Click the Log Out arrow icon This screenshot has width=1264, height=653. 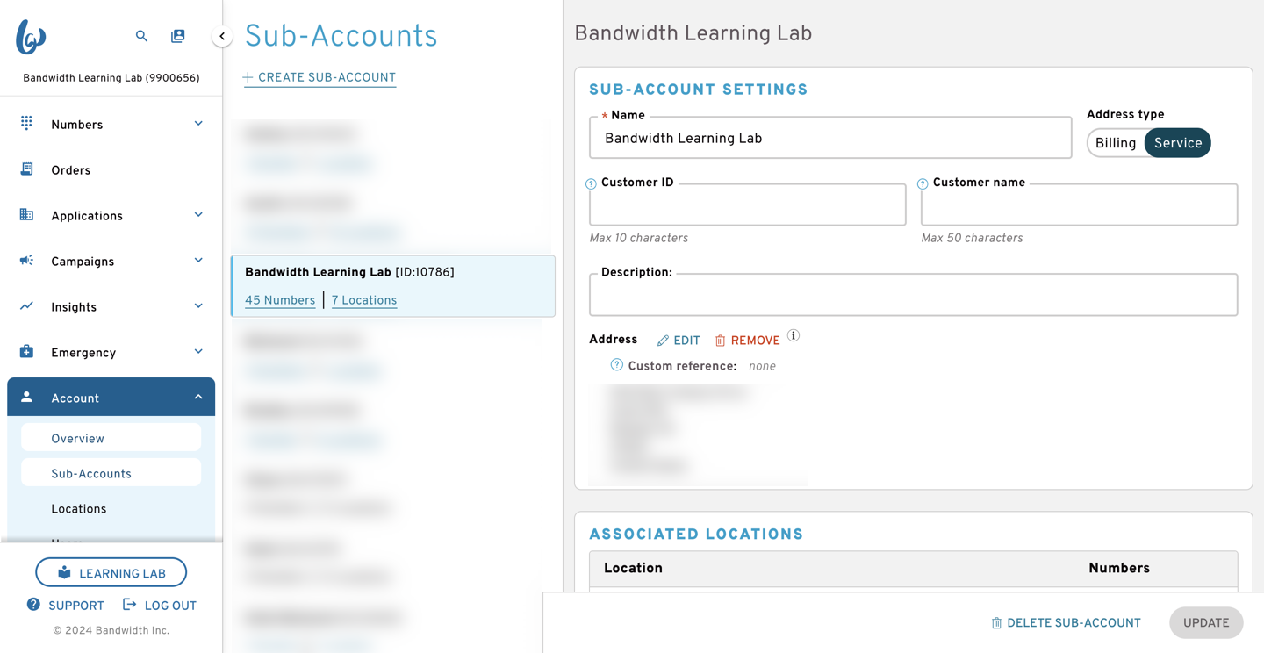129,605
